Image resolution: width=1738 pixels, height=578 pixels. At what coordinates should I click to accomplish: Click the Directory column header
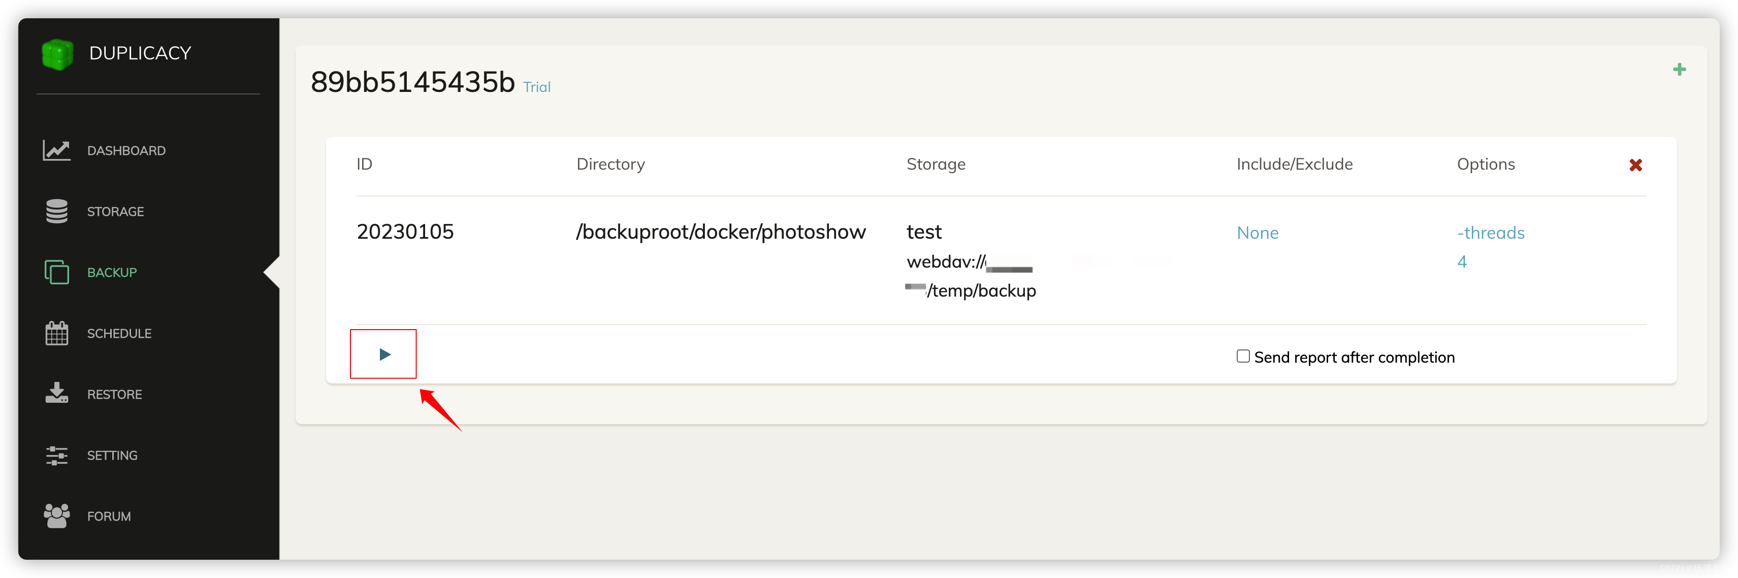tap(610, 164)
